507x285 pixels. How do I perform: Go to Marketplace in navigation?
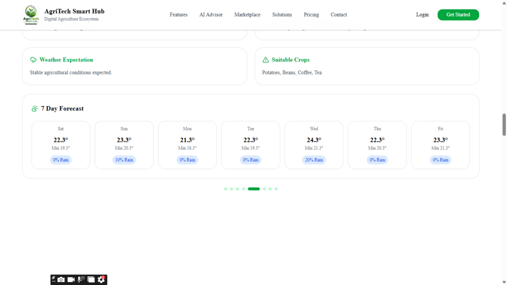click(247, 15)
